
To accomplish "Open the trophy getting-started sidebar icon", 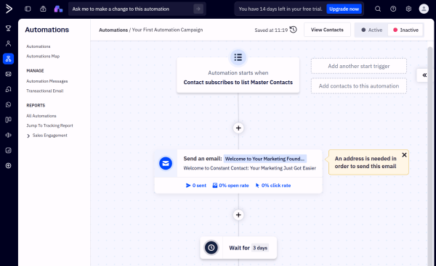I will coord(8,28).
